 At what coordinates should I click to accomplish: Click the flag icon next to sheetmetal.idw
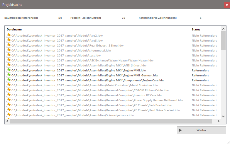click(9, 50)
